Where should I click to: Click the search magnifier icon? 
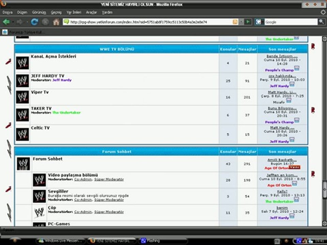(x=321, y=22)
